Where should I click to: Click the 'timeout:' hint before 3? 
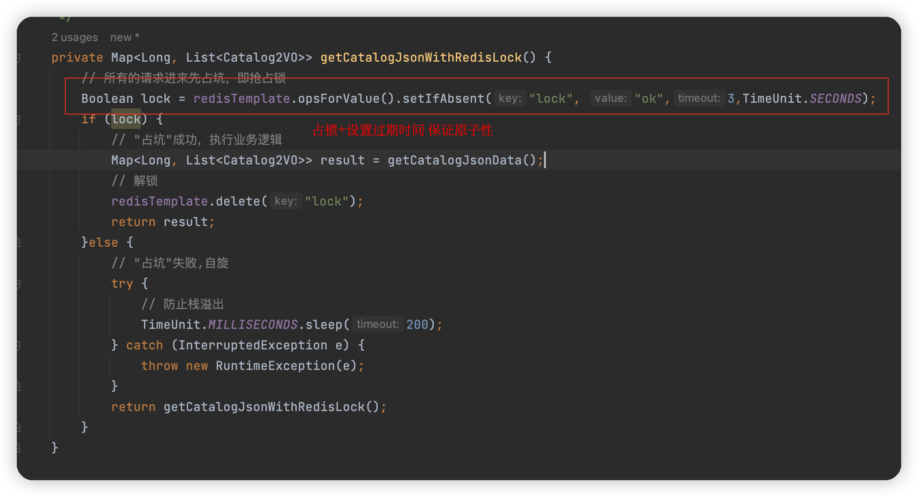click(699, 98)
